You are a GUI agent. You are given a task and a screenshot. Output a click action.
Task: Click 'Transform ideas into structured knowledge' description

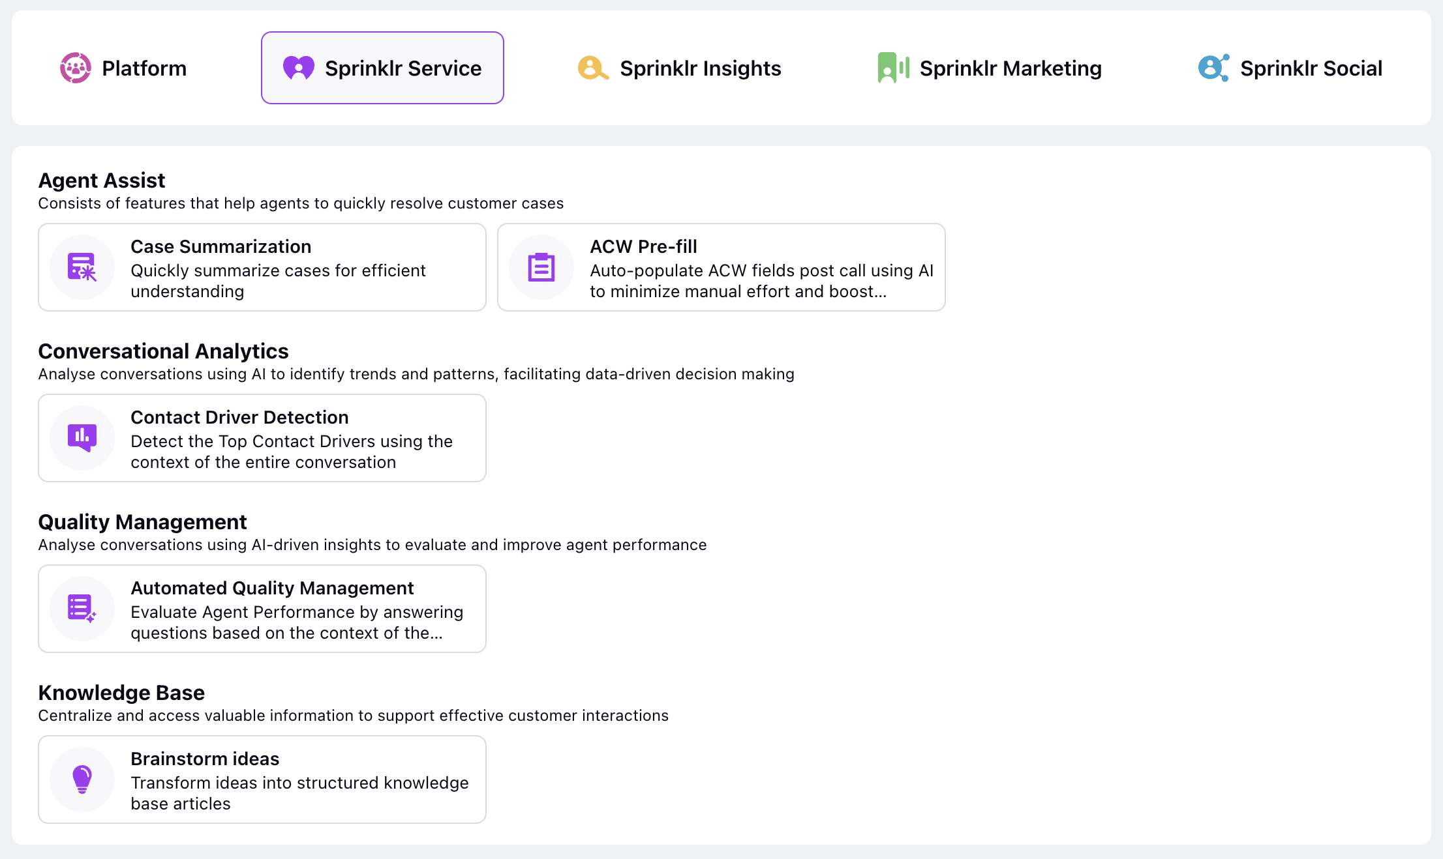pos(299,793)
